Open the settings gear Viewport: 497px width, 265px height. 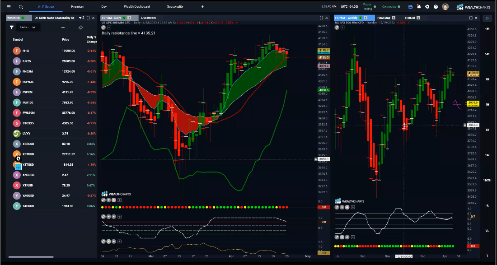point(427,7)
